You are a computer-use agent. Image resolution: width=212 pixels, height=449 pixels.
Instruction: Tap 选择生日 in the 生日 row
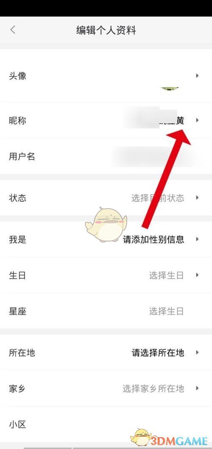(x=166, y=275)
